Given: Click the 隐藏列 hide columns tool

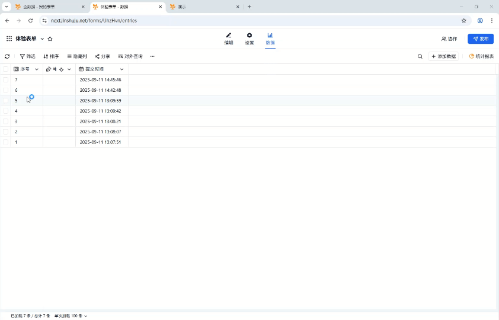Looking at the screenshot, I should click(76, 56).
